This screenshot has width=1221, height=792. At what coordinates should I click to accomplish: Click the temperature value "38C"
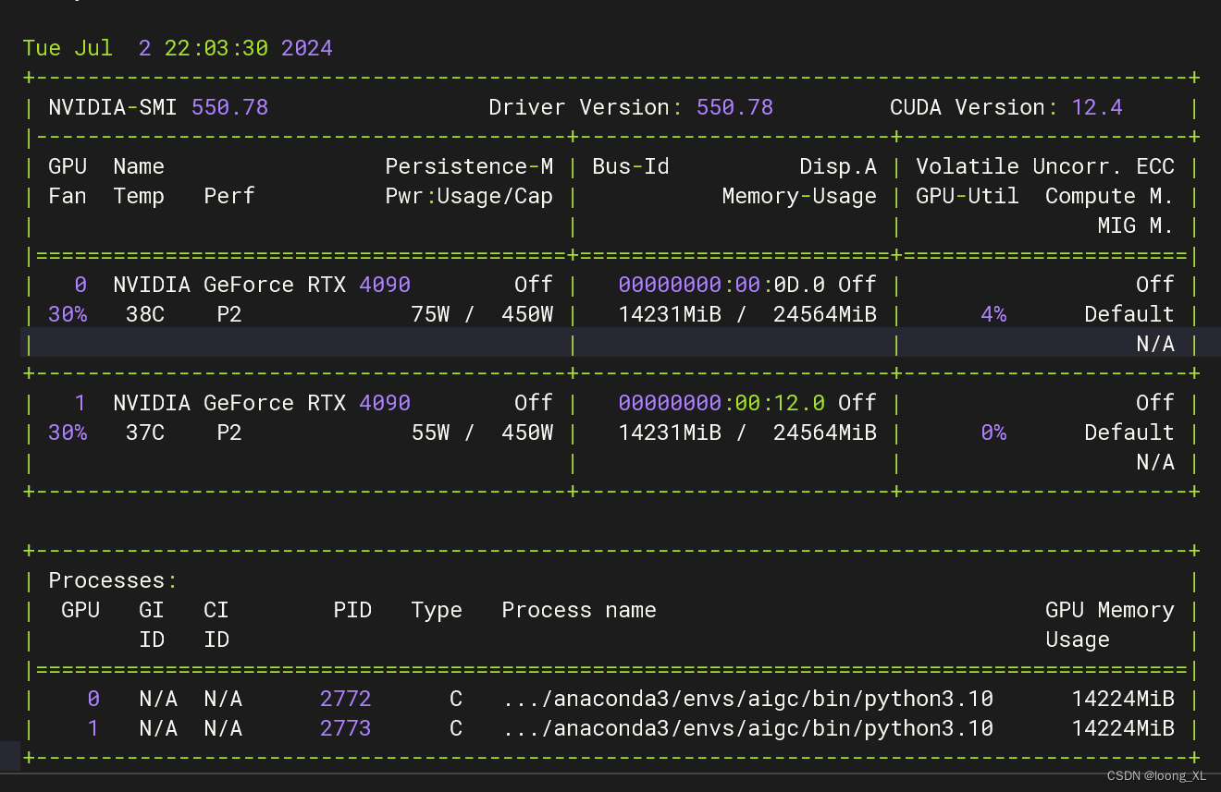pyautogui.click(x=145, y=314)
